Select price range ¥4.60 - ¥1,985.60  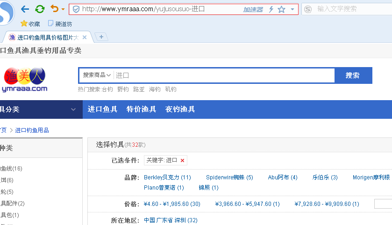[172, 204]
